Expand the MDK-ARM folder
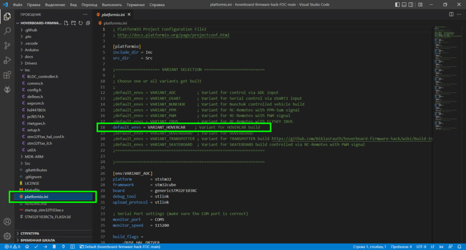466x250 pixels. [54, 157]
